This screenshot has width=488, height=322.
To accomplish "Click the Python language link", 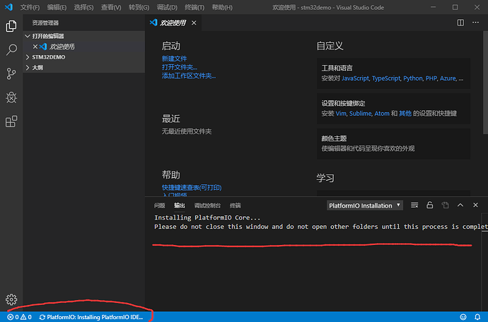I will pyautogui.click(x=413, y=78).
